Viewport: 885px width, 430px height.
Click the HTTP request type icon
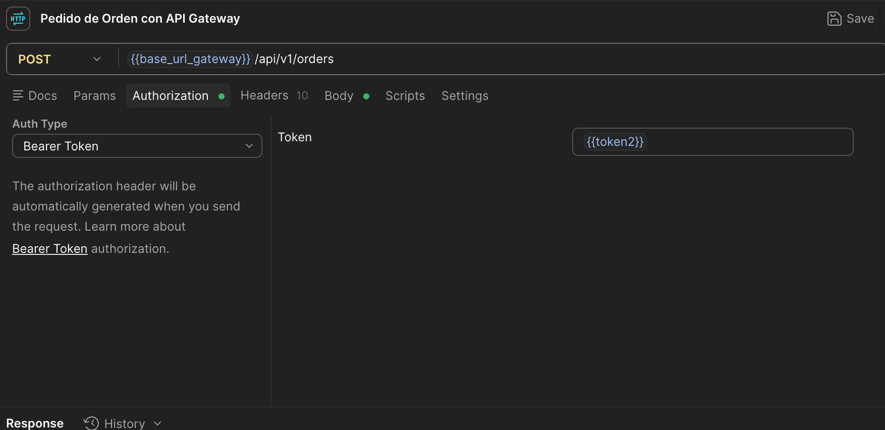[18, 19]
